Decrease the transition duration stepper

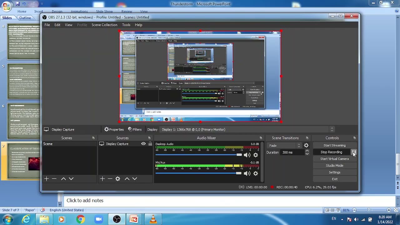click(x=307, y=154)
